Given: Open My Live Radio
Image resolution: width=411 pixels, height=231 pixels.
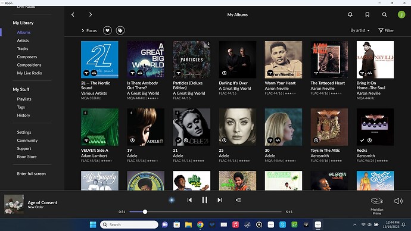Looking at the screenshot, I should (29, 73).
